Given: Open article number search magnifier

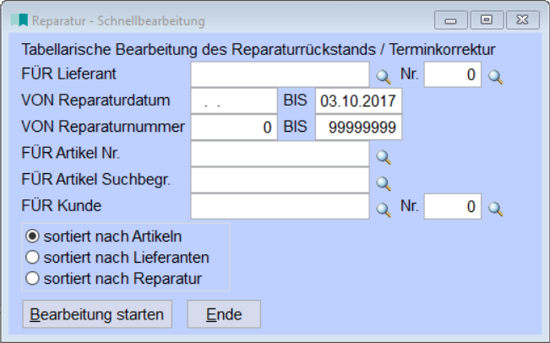Looking at the screenshot, I should 384,157.
